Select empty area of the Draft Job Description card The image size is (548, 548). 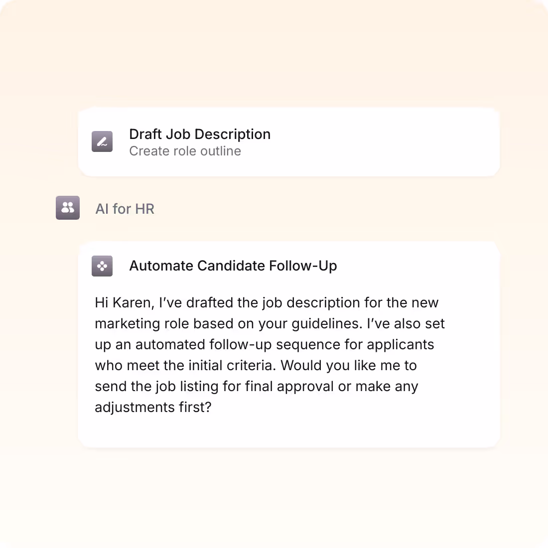[x=385, y=141]
